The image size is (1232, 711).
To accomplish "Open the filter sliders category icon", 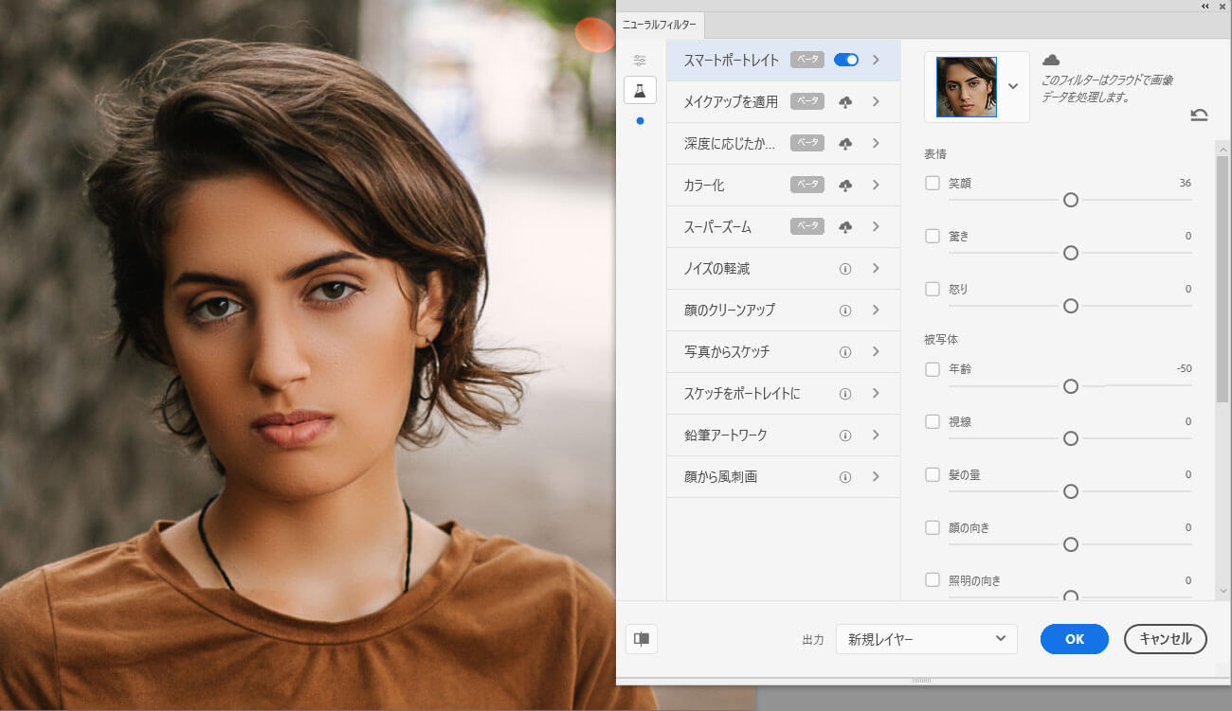I will pyautogui.click(x=640, y=61).
